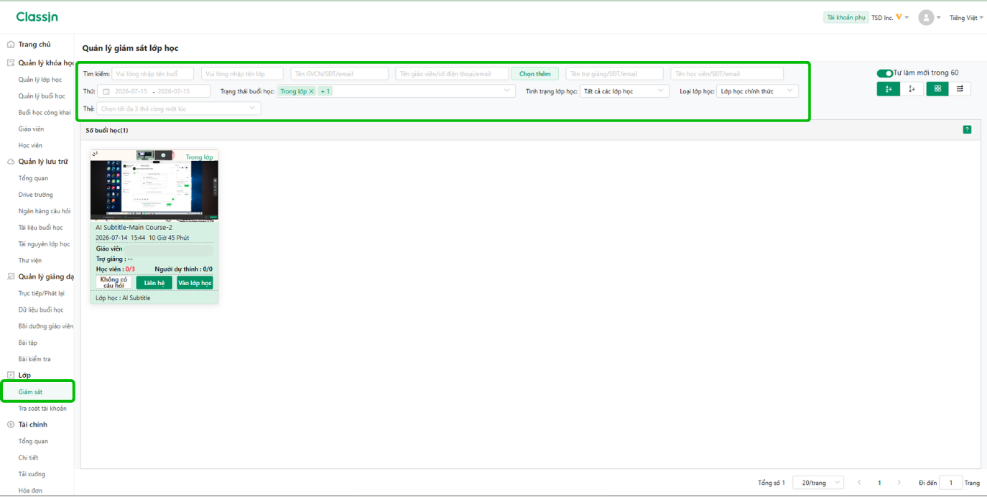
Task: Switch to list view layout
Action: pyautogui.click(x=960, y=89)
